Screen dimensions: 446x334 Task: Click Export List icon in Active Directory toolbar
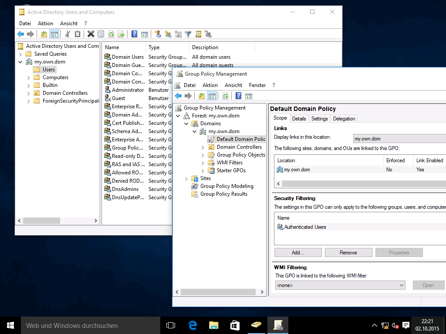click(121, 34)
